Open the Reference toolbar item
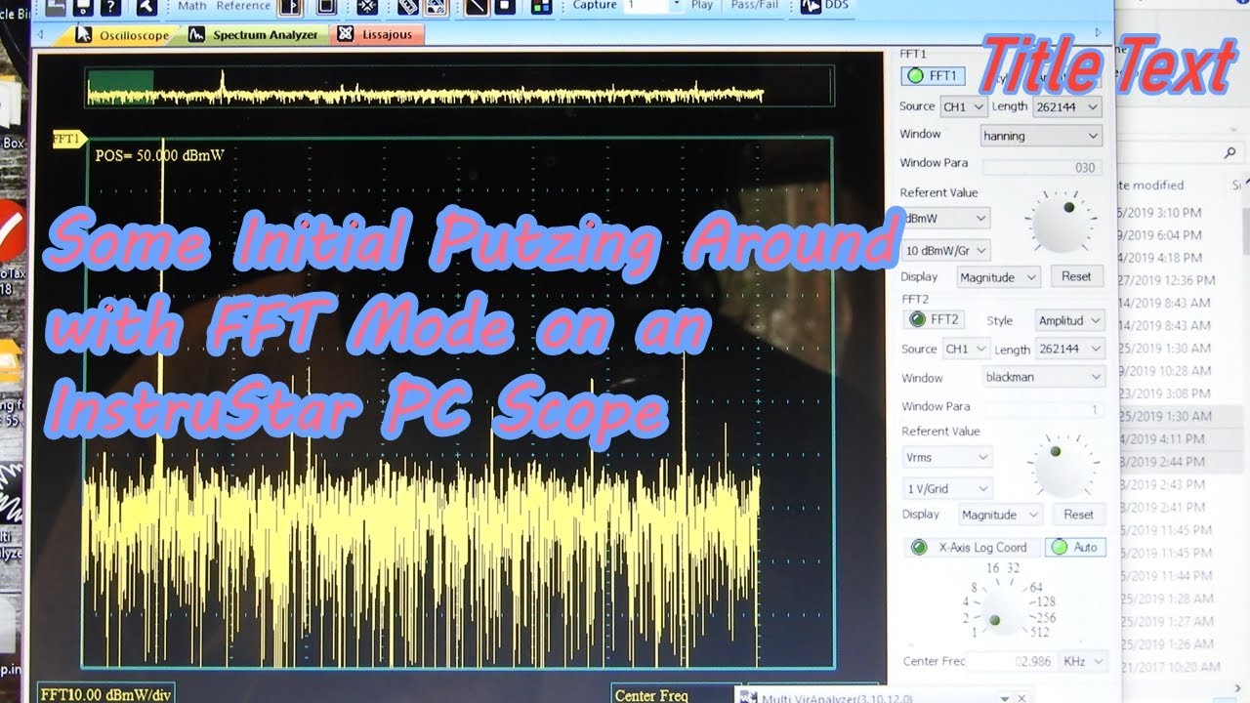The image size is (1250, 703). [243, 6]
